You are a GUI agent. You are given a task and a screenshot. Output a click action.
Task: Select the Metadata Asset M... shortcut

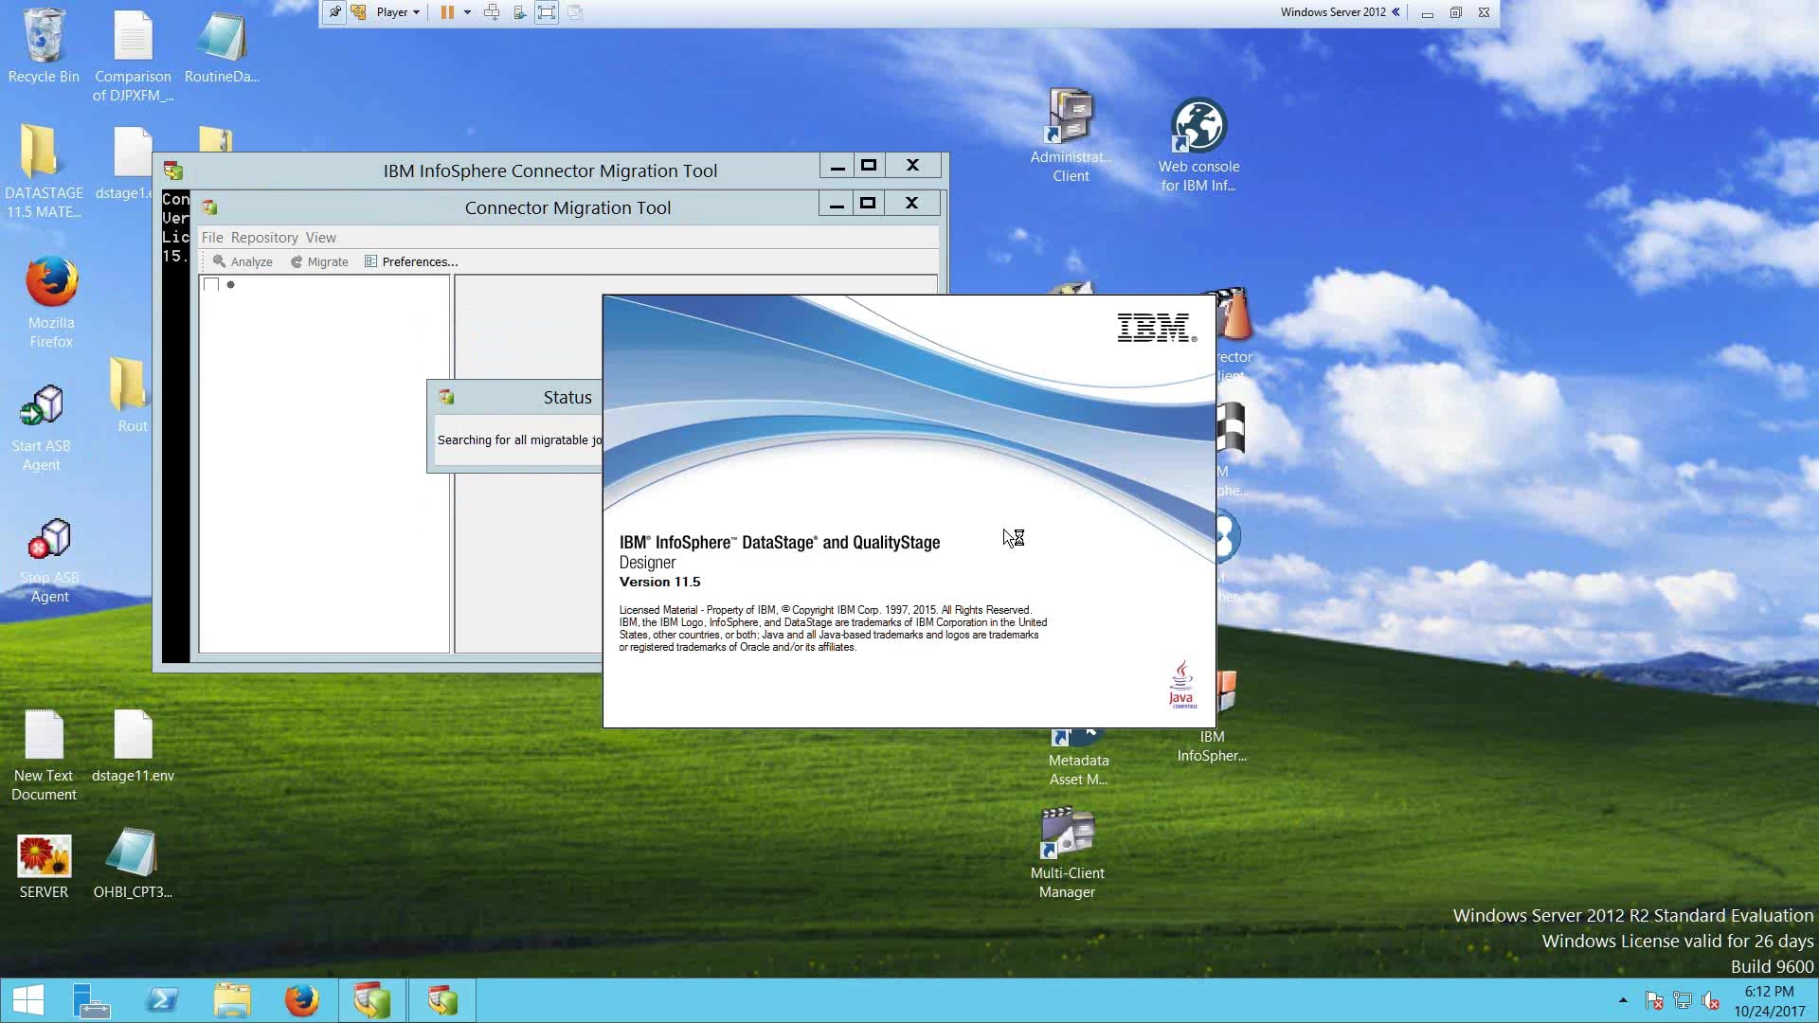pos(1078,758)
